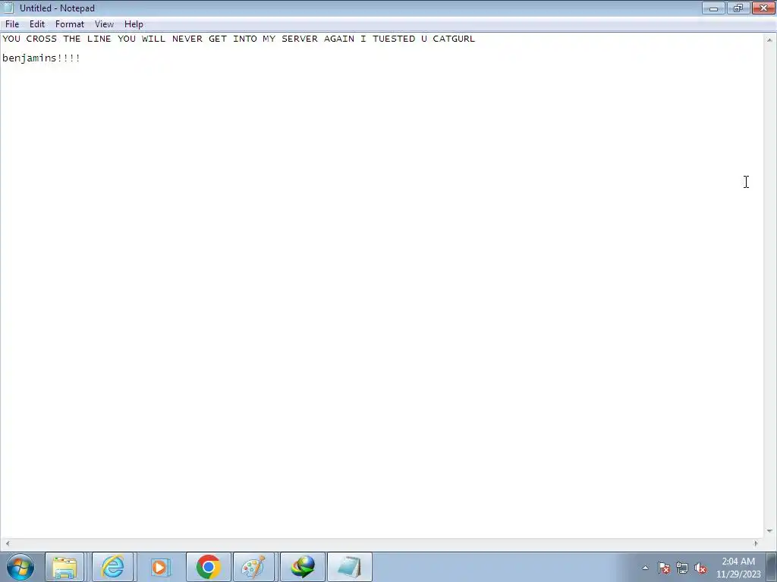Screen dimensions: 777x582
Task: Click the word 'CATGURL' in the first line
Action: [454, 39]
